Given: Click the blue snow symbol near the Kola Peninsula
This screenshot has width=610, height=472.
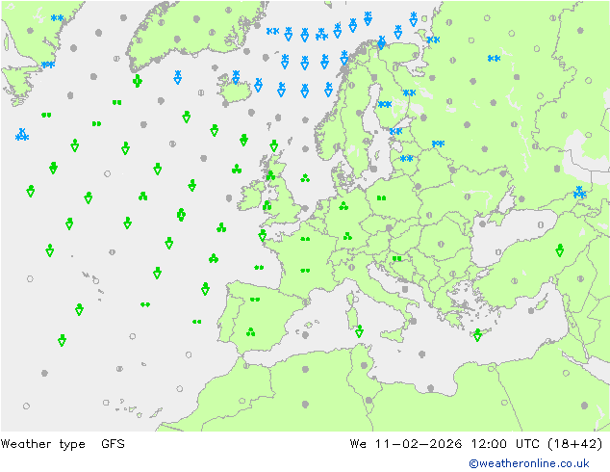Looking at the screenshot, I should pyautogui.click(x=433, y=39).
